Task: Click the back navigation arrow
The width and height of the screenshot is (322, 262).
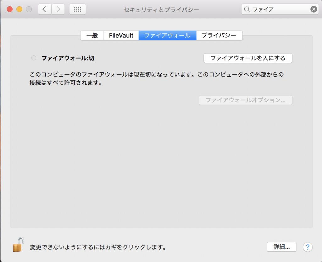Action: pos(45,9)
